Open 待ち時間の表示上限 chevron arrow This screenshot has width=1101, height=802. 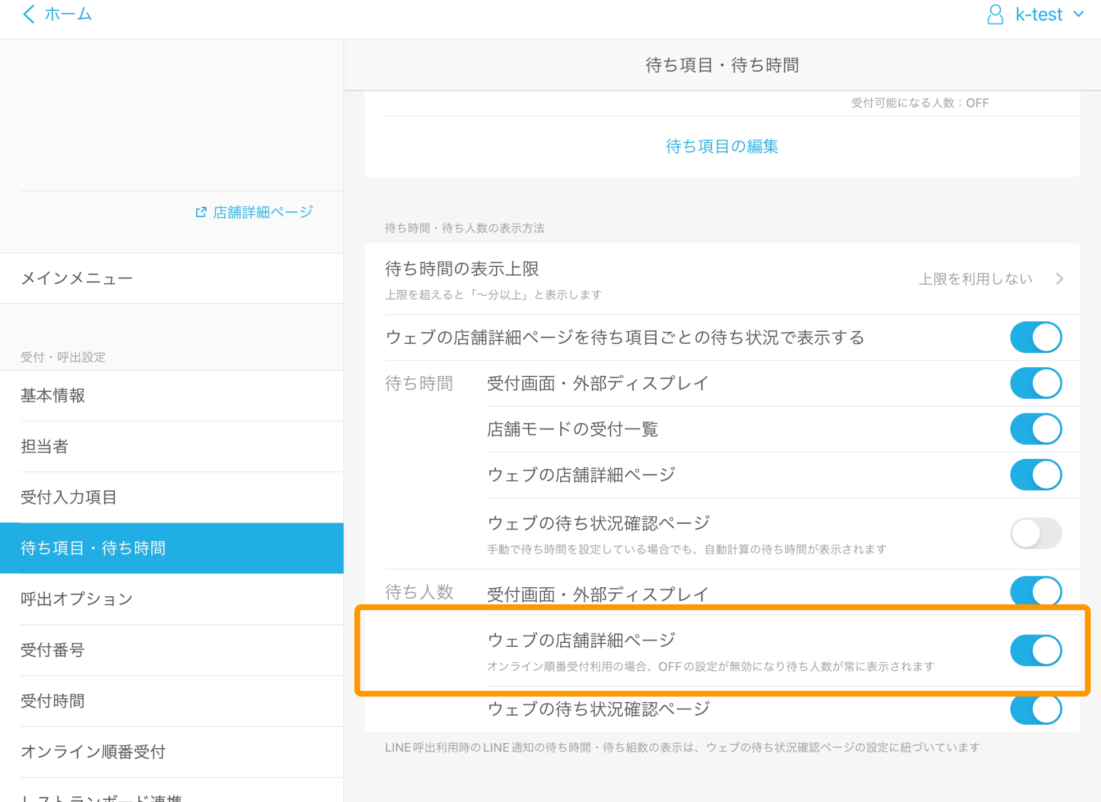point(1059,279)
